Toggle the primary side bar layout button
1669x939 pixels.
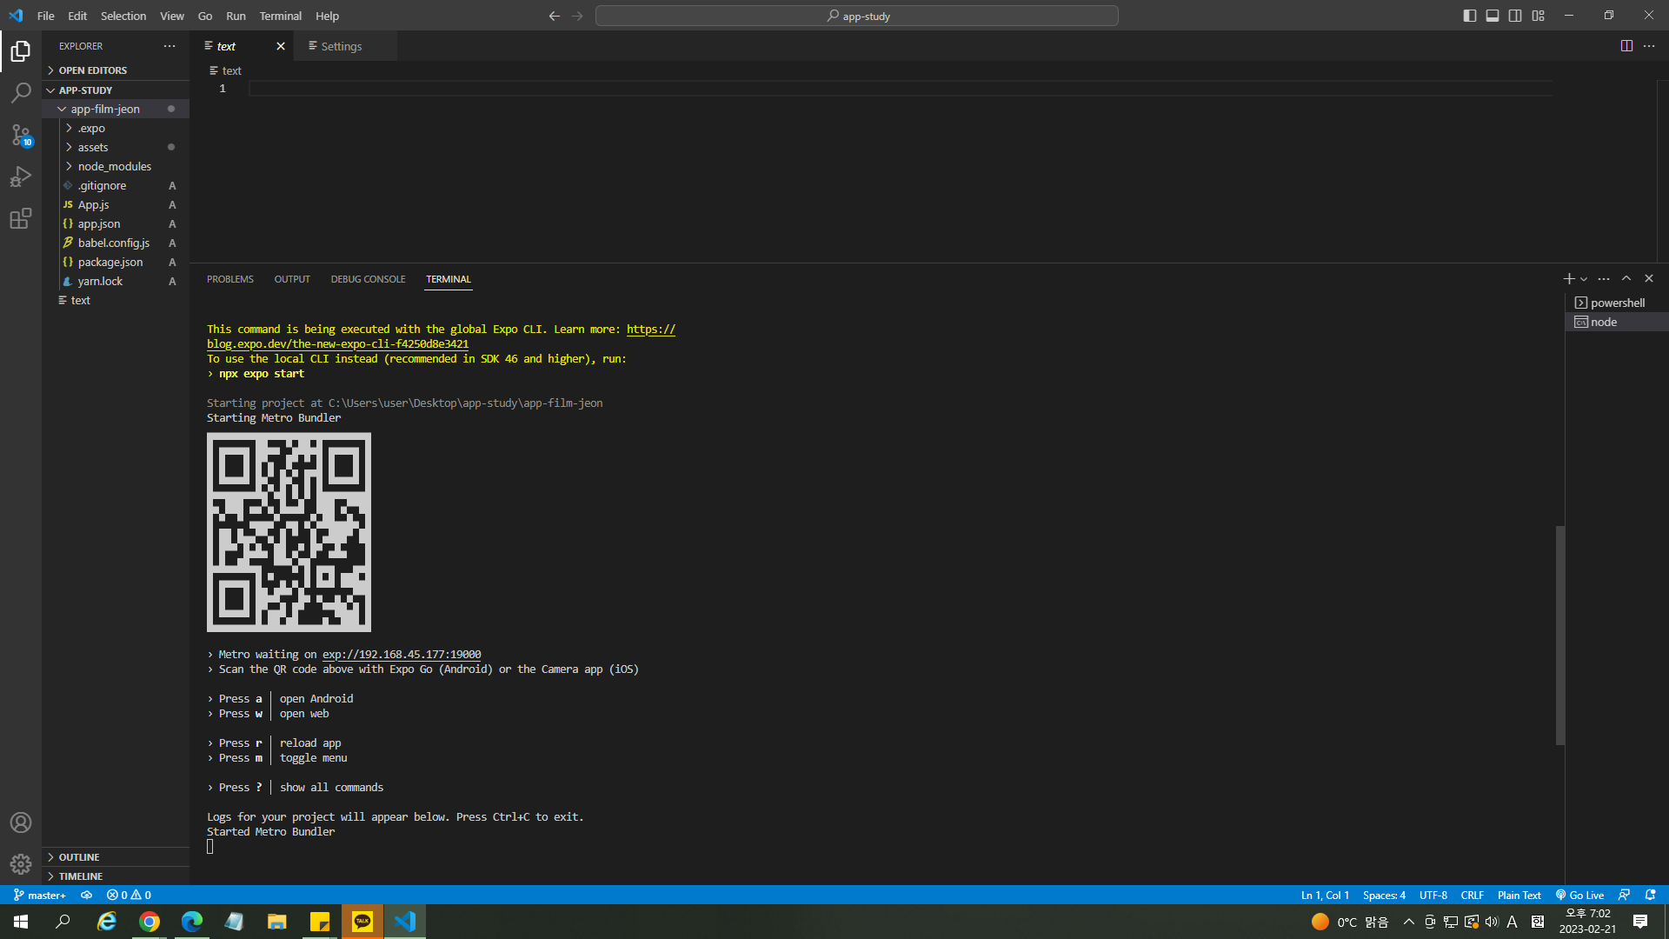(1470, 16)
